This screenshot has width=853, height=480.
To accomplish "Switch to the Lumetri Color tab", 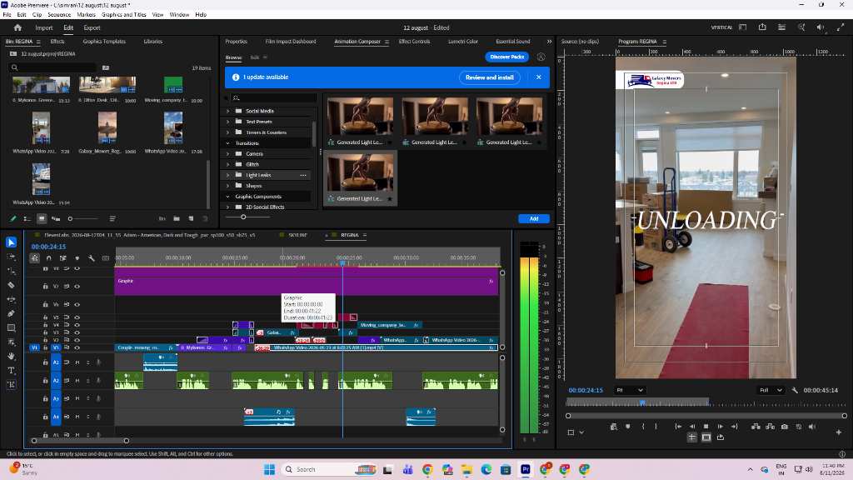I will (x=463, y=42).
